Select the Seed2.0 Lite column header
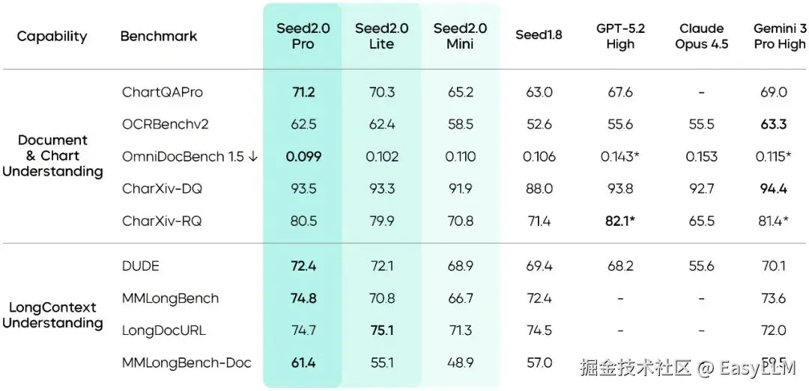 [382, 36]
